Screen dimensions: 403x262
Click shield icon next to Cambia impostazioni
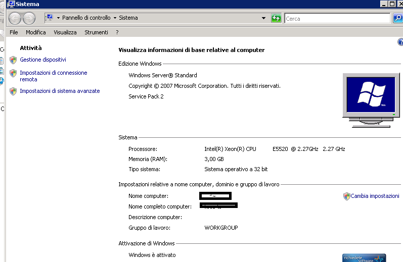(x=347, y=196)
